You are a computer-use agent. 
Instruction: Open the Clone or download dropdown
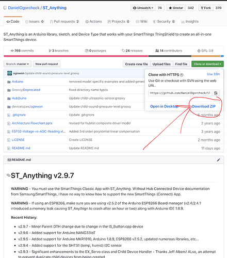[207, 64]
